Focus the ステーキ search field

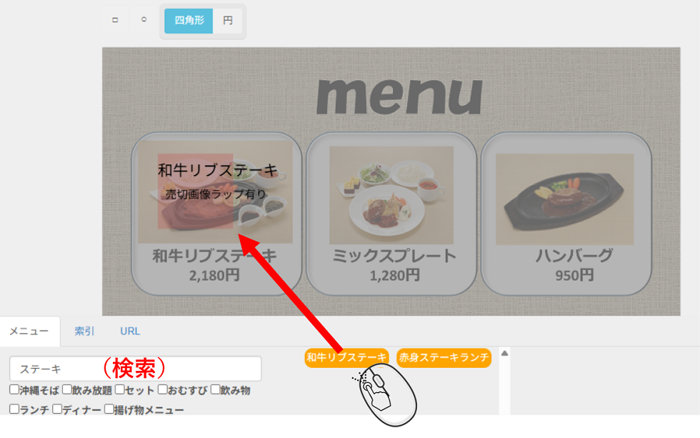[x=135, y=369]
